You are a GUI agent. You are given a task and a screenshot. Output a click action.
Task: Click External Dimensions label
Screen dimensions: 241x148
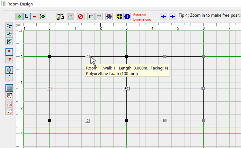(x=142, y=17)
